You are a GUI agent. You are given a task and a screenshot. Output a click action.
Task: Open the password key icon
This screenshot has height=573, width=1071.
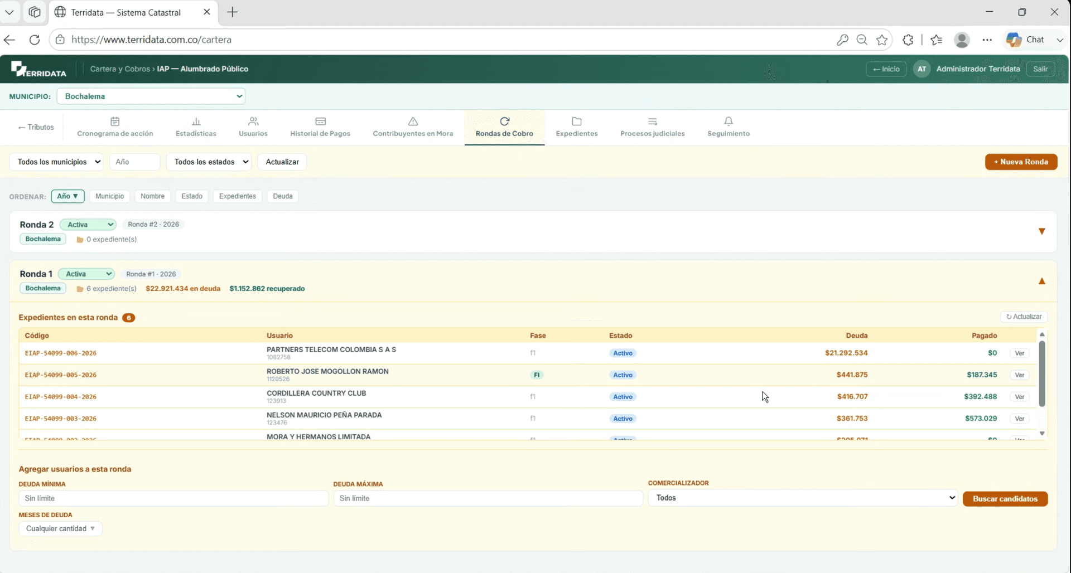(x=842, y=40)
